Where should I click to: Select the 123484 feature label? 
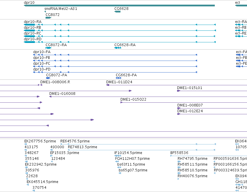58,159
